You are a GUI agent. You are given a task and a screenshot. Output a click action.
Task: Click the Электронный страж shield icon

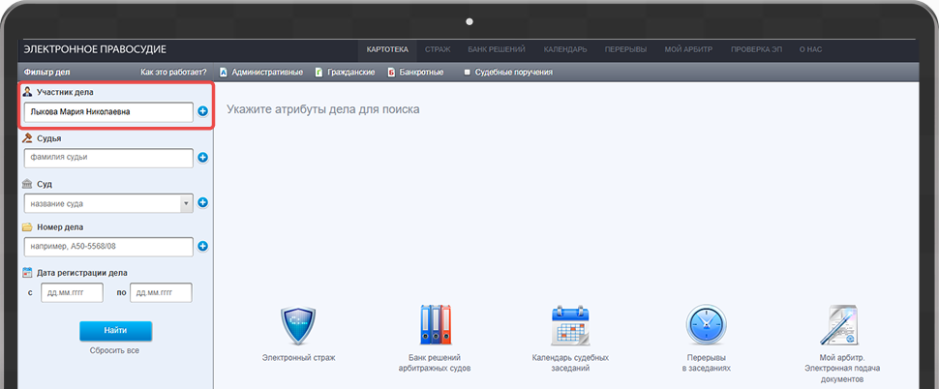click(298, 326)
